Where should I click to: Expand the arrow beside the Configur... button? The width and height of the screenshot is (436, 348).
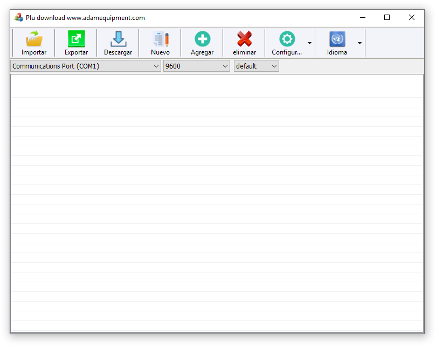(x=309, y=43)
